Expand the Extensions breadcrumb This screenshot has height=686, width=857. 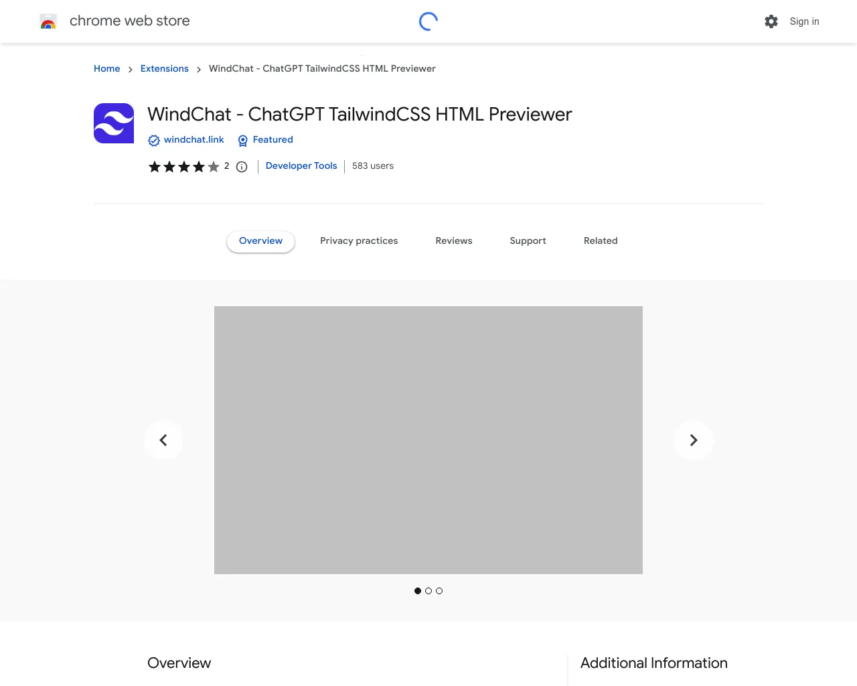pos(164,68)
